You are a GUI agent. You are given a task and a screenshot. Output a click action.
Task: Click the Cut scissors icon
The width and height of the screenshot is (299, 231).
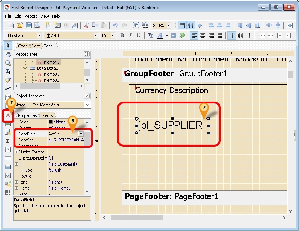86,26
